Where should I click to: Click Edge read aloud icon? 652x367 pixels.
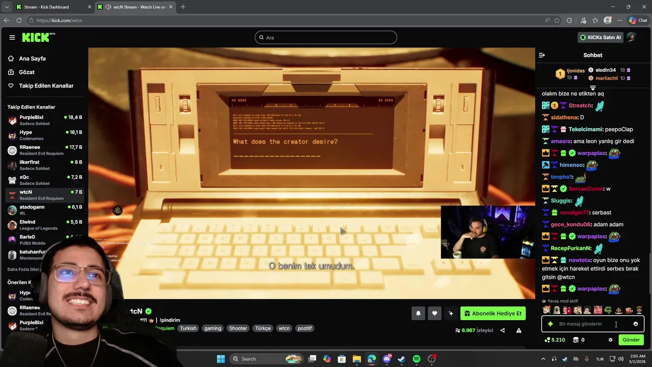coord(548,20)
